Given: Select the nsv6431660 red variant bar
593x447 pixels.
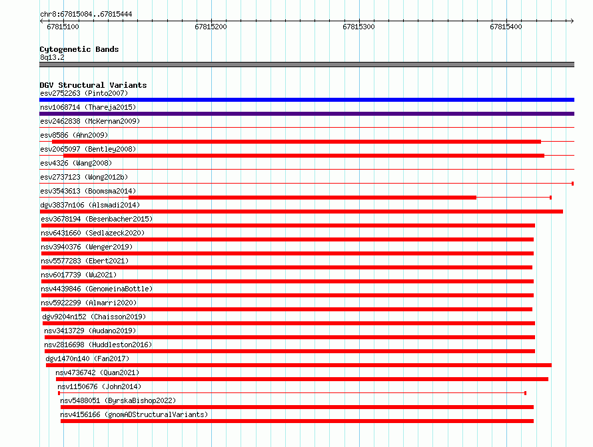Looking at the screenshot, I should tap(287, 239).
